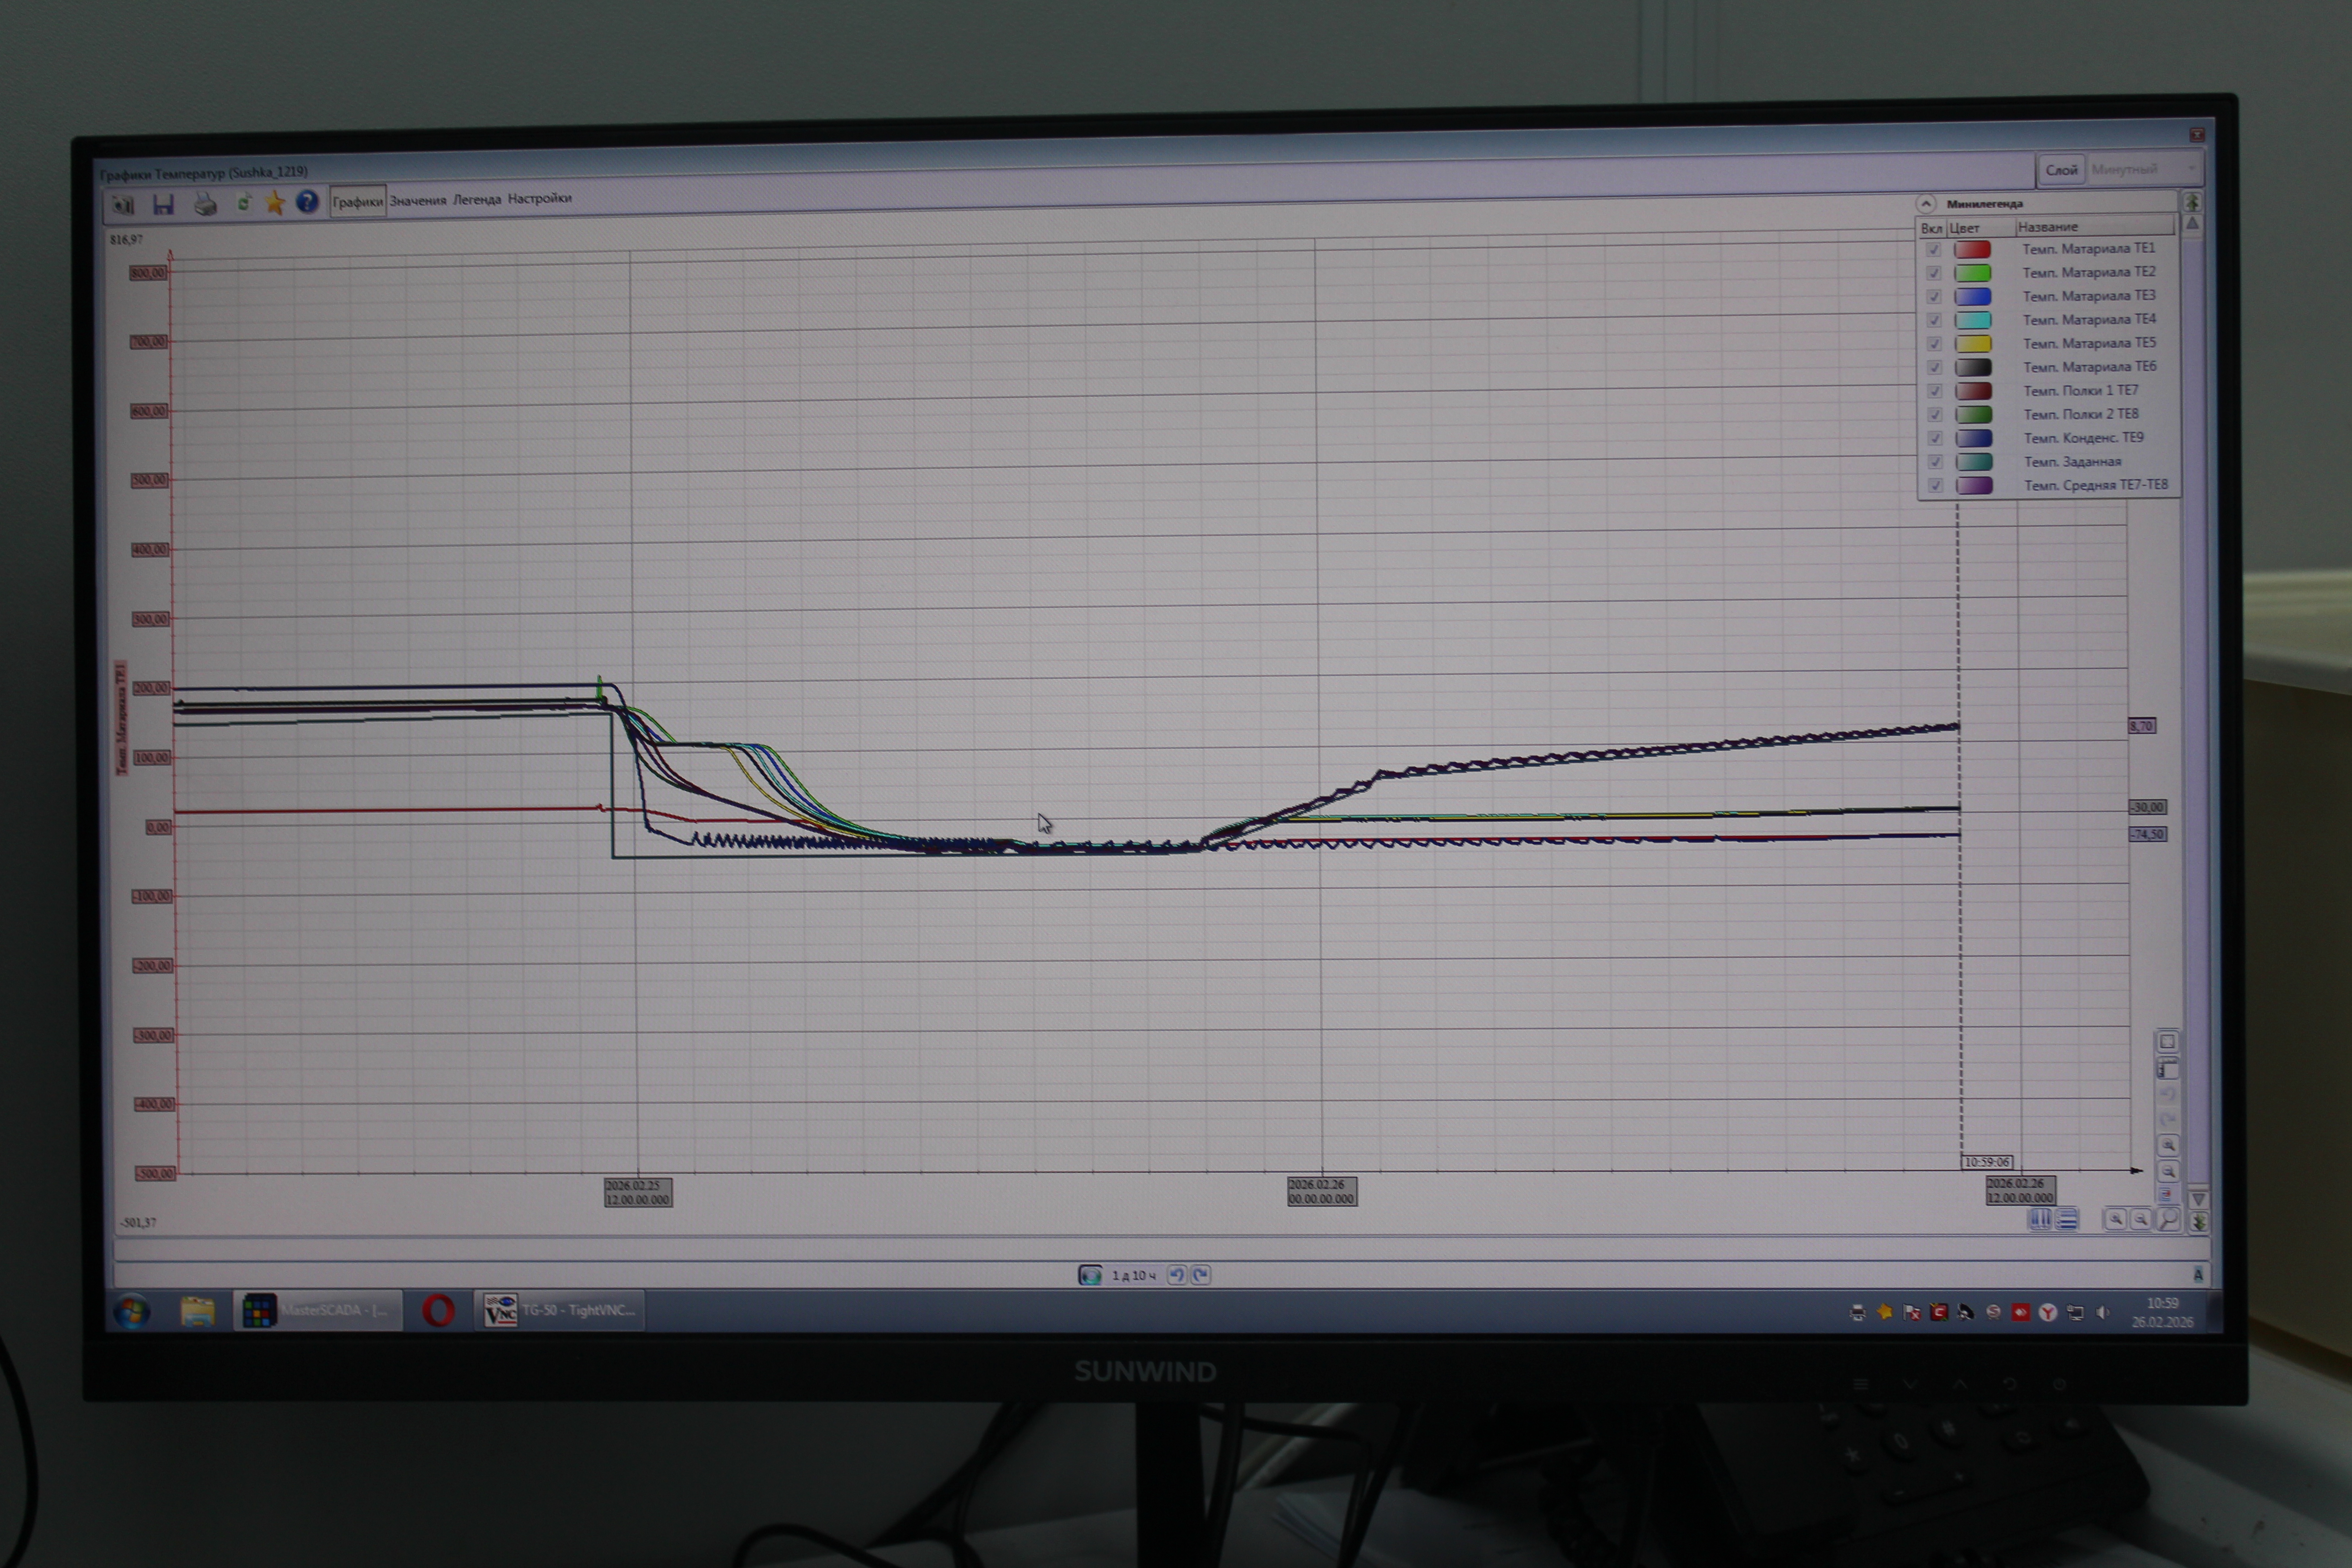Switch to horizontal lines view icon
Image resolution: width=2352 pixels, height=1568 pixels.
pyautogui.click(x=2067, y=1219)
